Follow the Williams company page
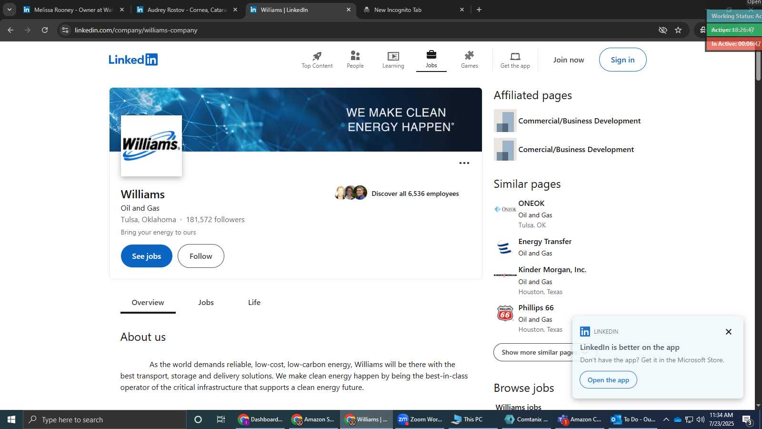This screenshot has height=429, width=762. [x=201, y=256]
